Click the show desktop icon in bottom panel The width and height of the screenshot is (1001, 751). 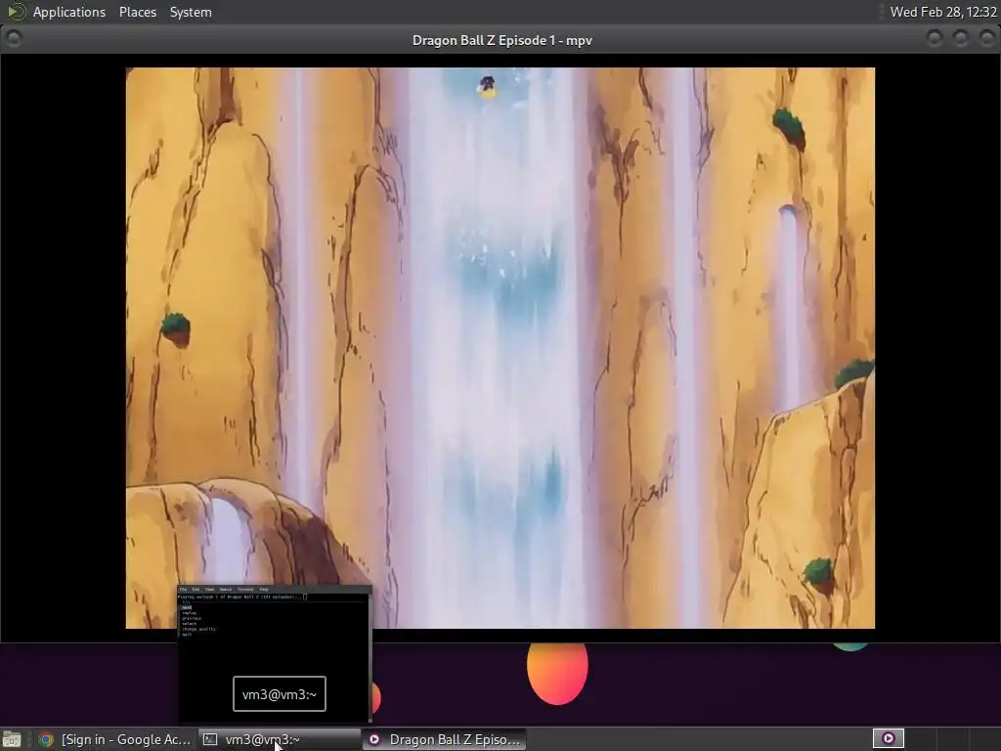pos(12,739)
